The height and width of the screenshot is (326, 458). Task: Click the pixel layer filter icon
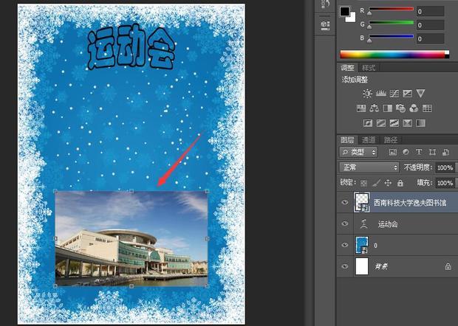point(393,152)
